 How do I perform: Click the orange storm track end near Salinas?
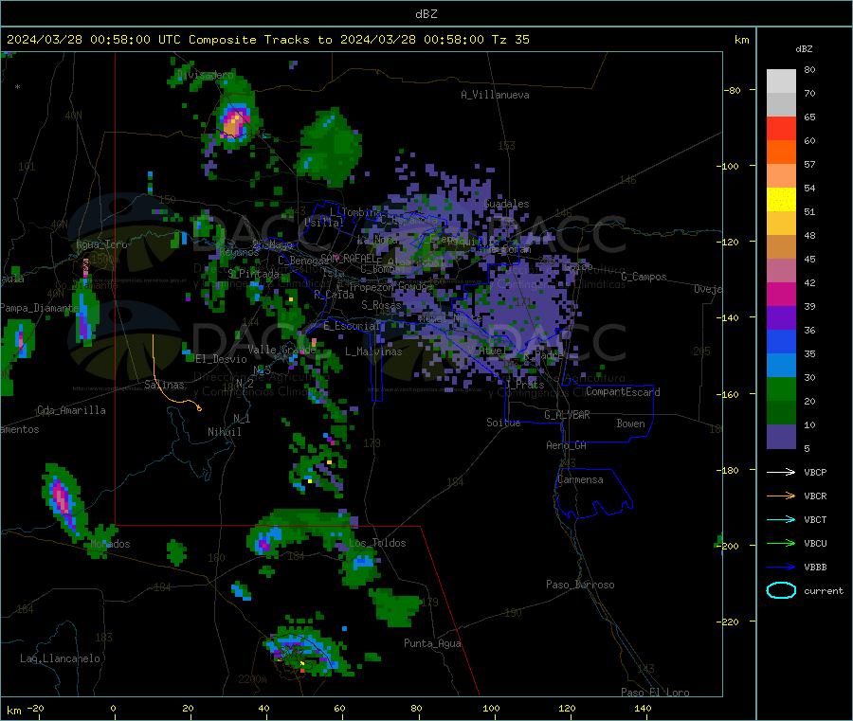(x=199, y=407)
